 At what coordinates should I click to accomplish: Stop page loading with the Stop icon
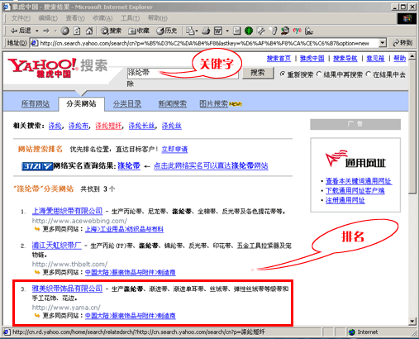tap(65, 31)
